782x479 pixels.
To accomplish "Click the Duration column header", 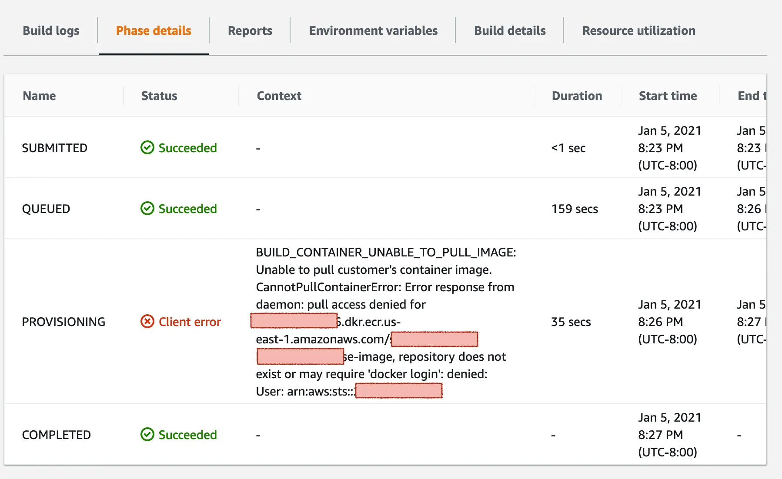I will pos(577,96).
